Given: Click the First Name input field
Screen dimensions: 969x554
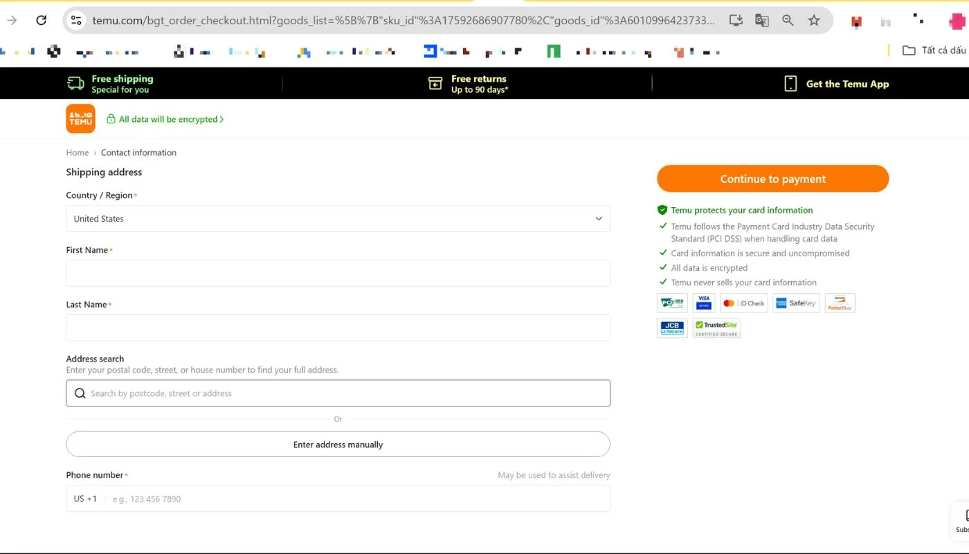Looking at the screenshot, I should point(338,273).
